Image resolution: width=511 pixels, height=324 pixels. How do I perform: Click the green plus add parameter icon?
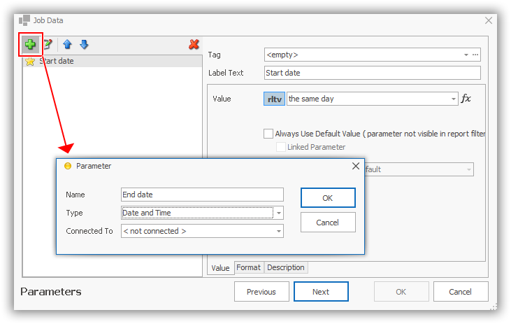click(x=30, y=45)
